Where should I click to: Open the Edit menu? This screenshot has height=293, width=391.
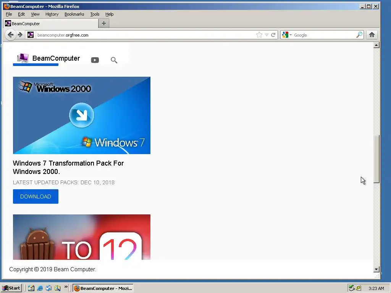click(x=21, y=14)
